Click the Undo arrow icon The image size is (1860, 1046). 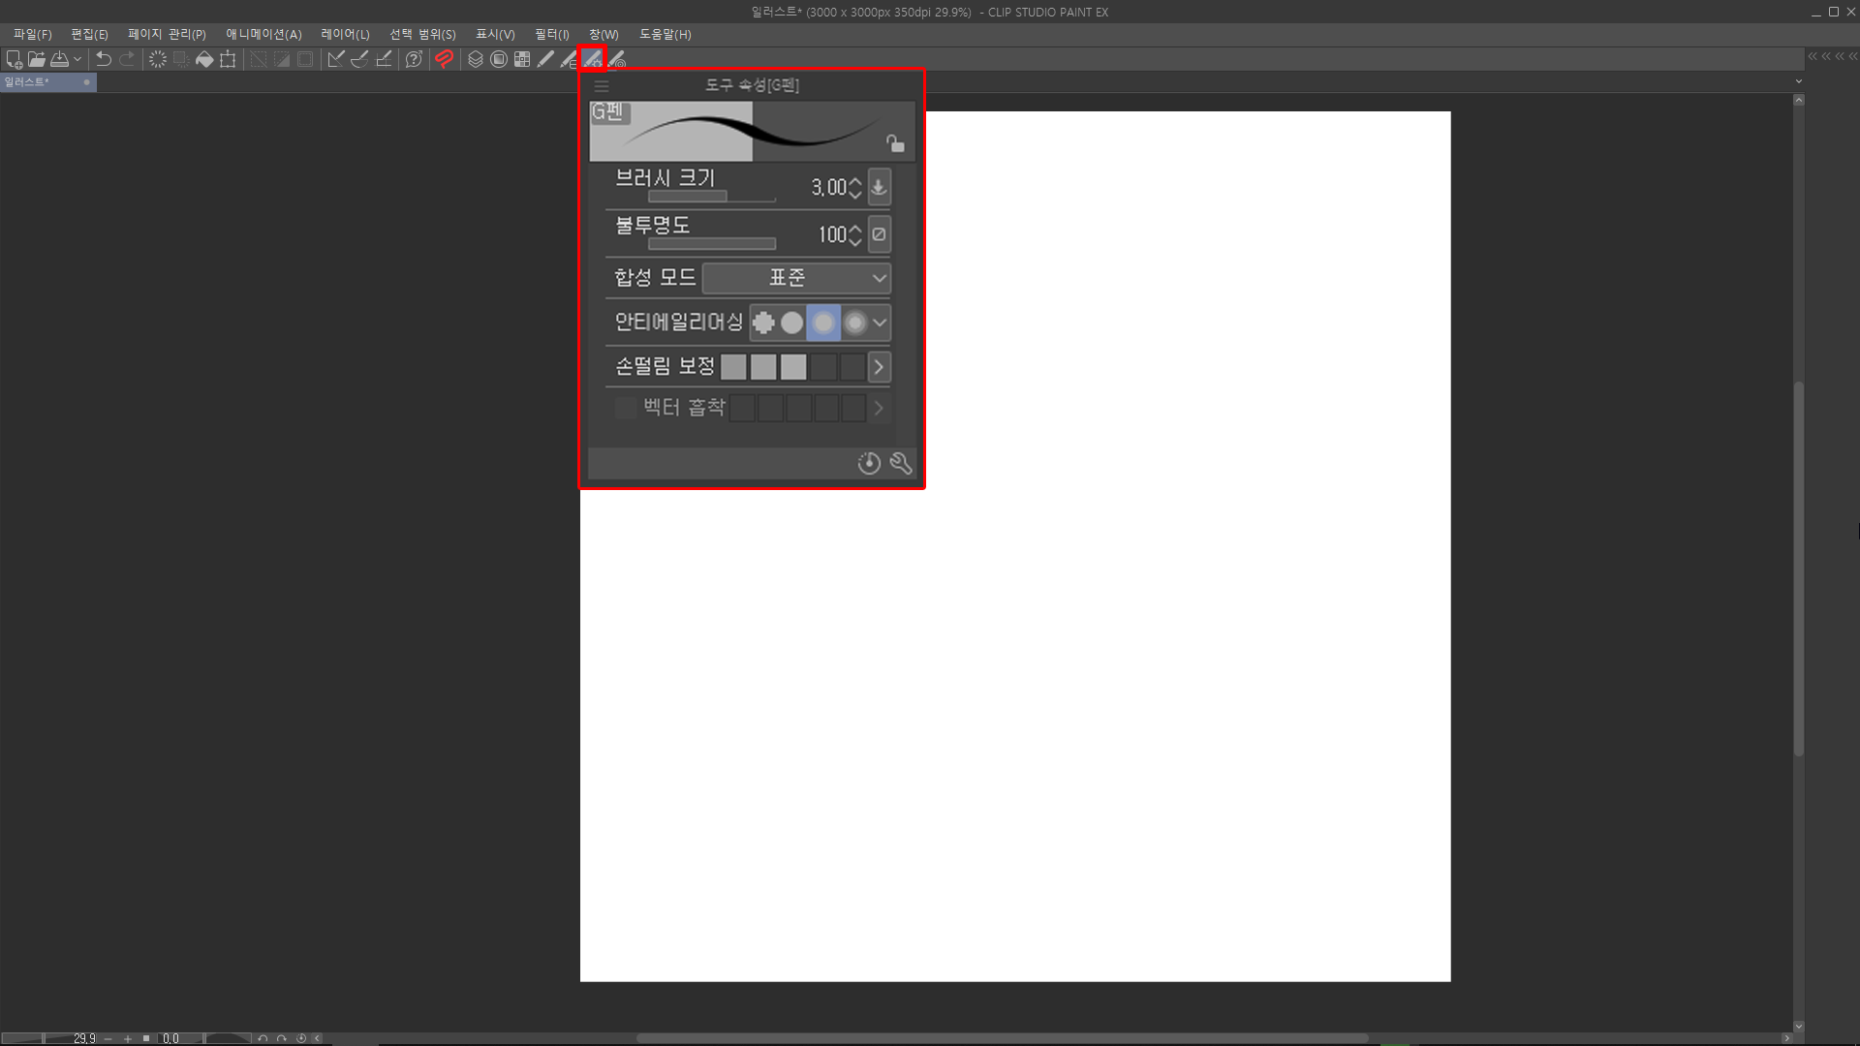coord(104,59)
